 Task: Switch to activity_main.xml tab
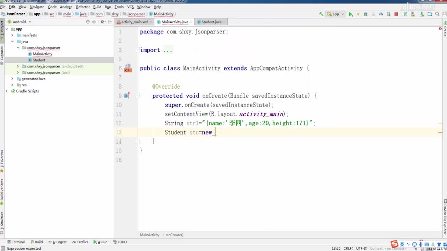(x=134, y=22)
